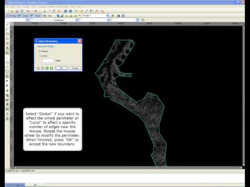The image size is (250, 187).
Task: Switch to the Plan tab
Action: click(48, 16)
